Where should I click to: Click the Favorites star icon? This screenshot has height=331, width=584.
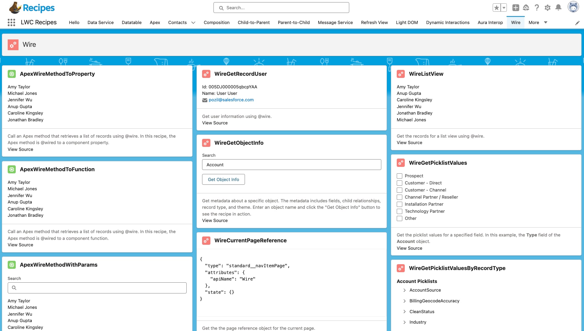pyautogui.click(x=496, y=8)
